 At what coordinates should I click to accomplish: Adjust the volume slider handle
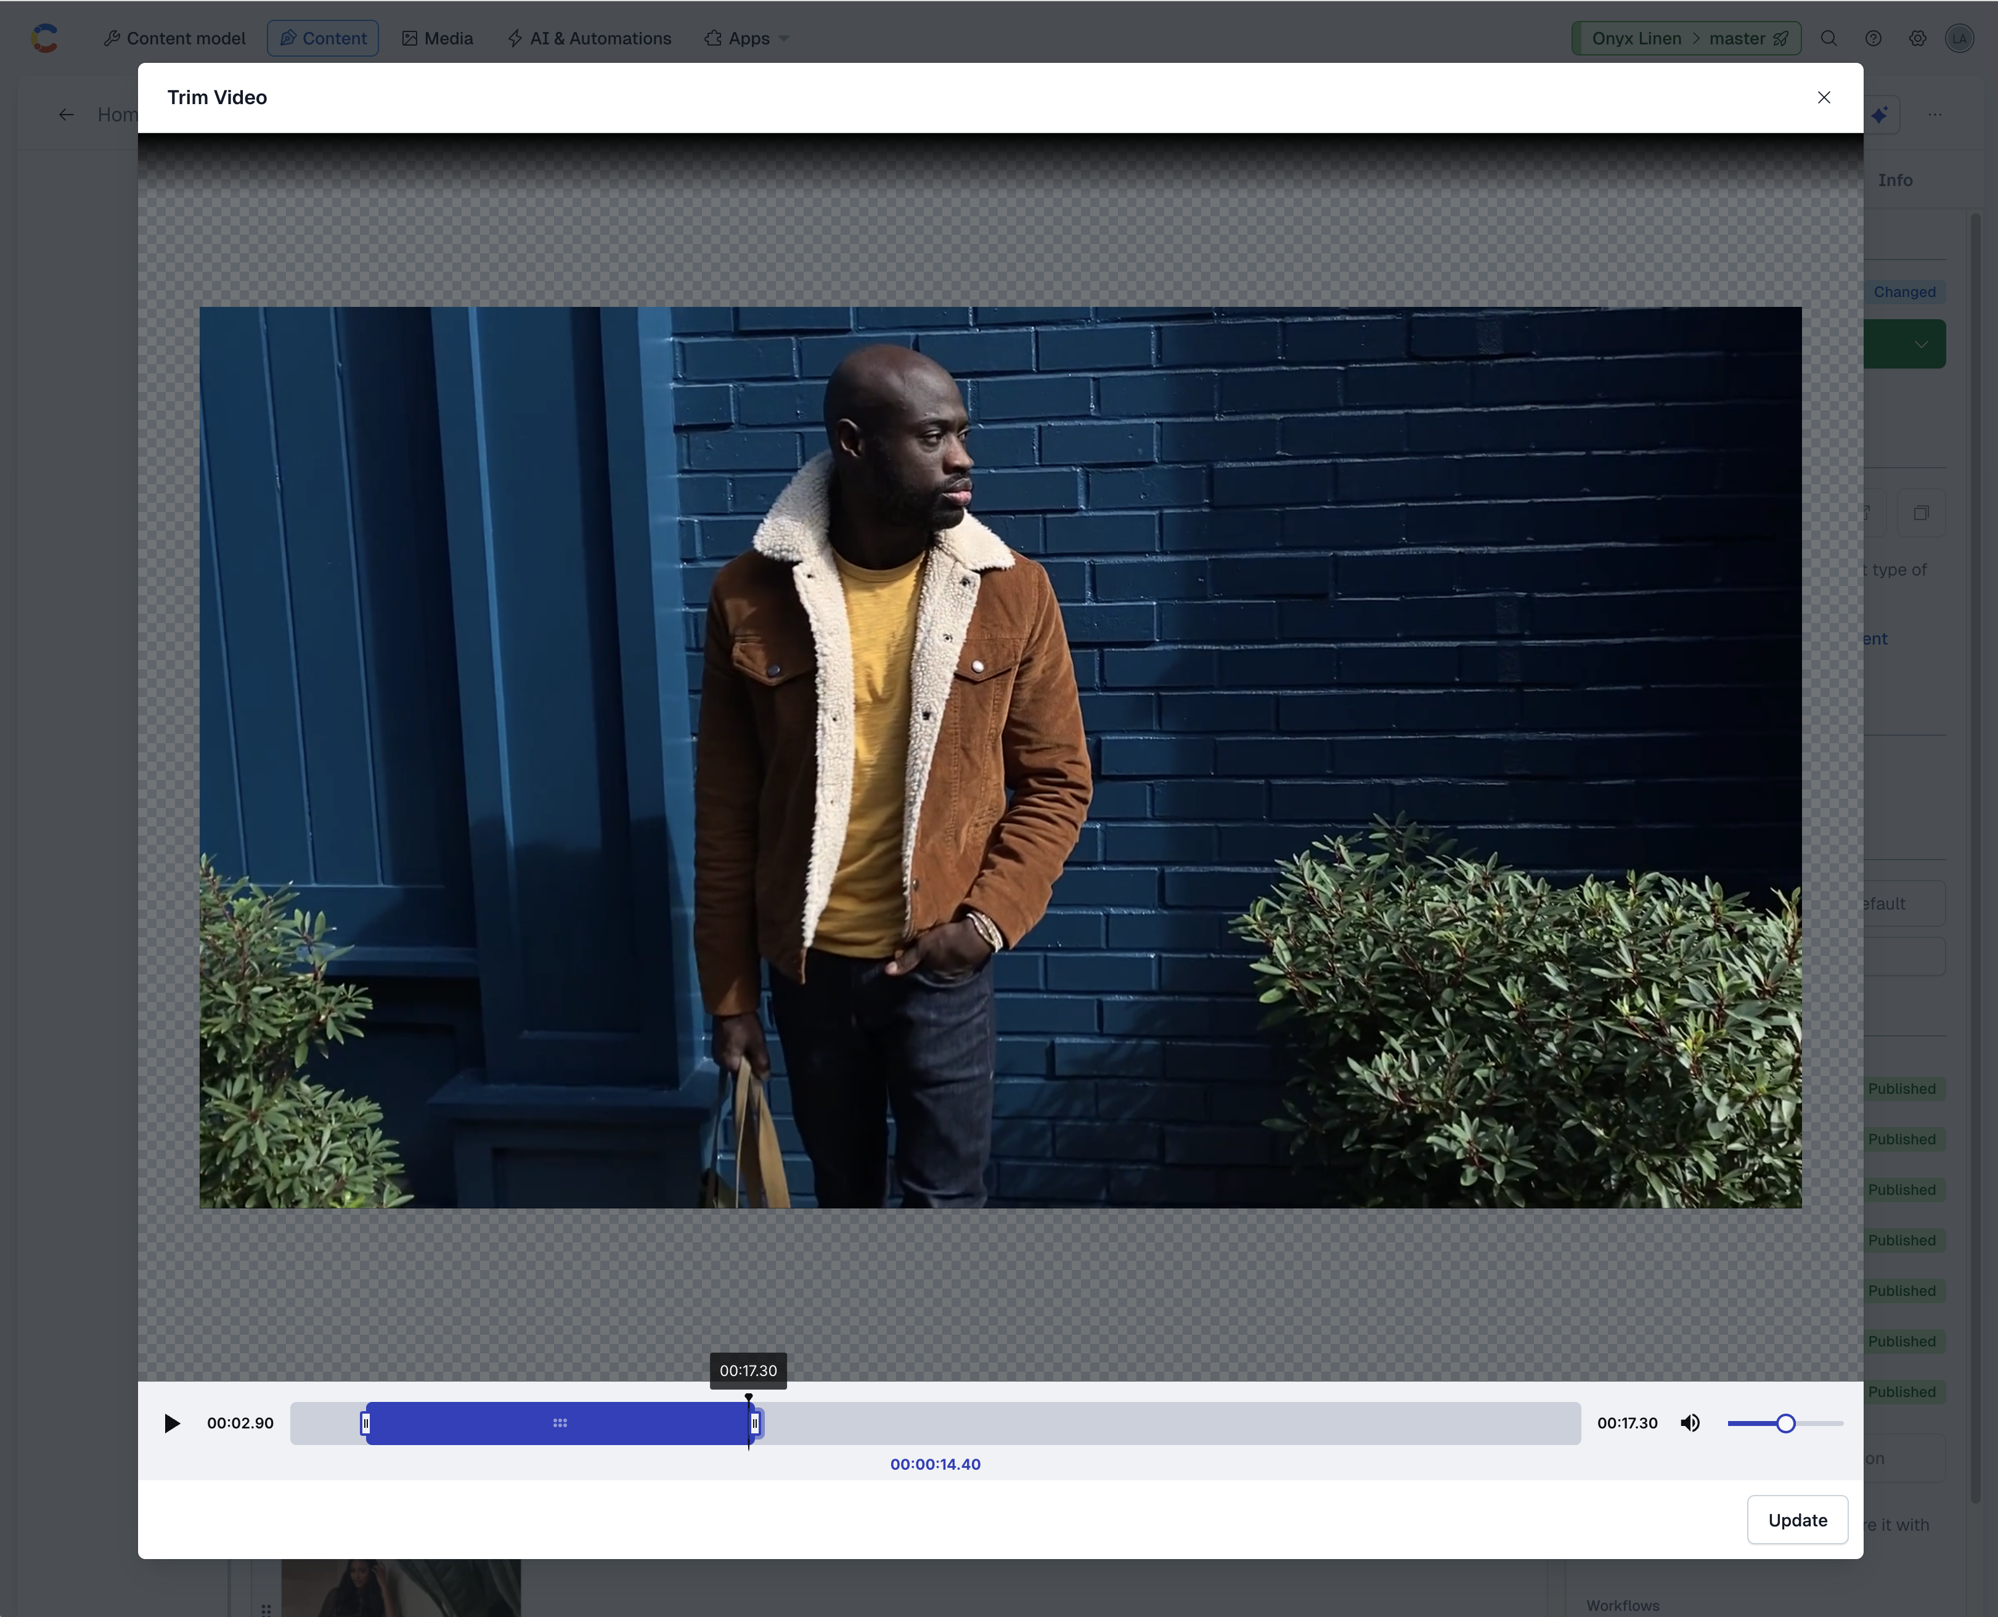[1785, 1424]
